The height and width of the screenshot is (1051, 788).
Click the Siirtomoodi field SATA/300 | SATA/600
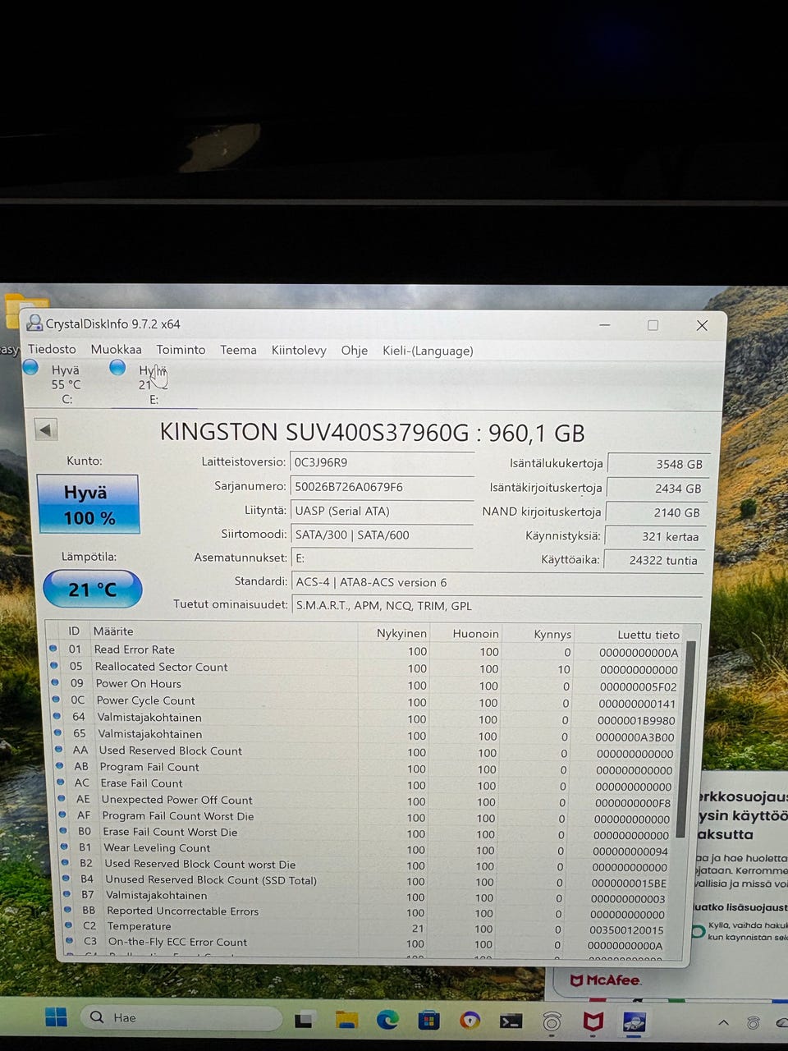[382, 535]
